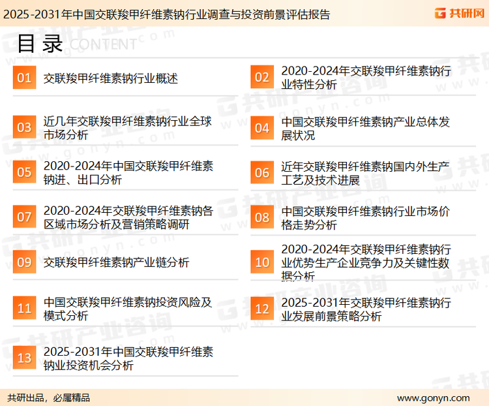Select chapter 近几年交联羧甲纤维素钠行业全球市场分析
This screenshot has height=406, width=489.
tap(128, 128)
